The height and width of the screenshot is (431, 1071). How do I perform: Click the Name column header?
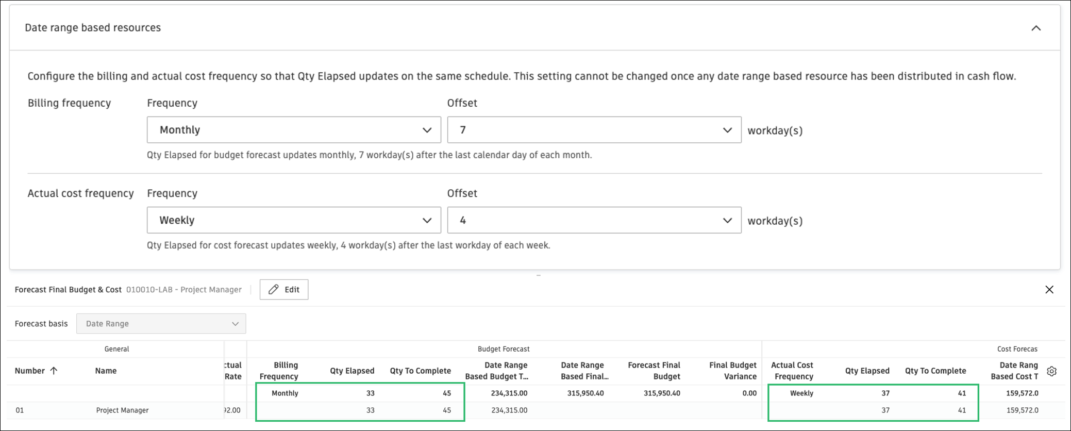point(106,371)
